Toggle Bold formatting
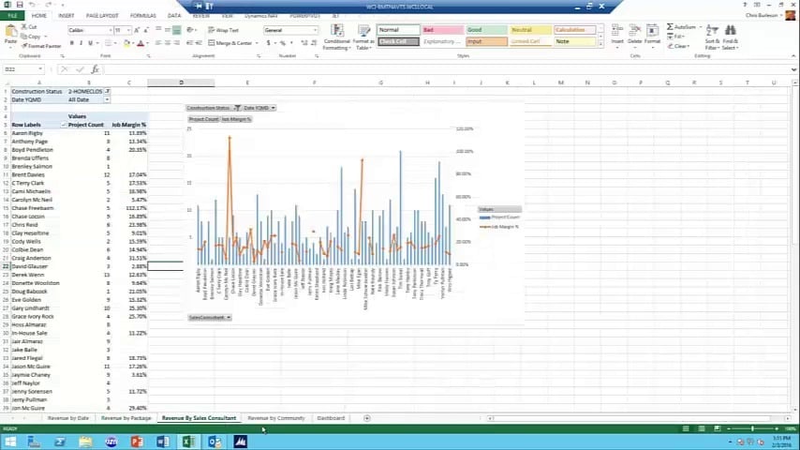The width and height of the screenshot is (800, 450). [71, 43]
